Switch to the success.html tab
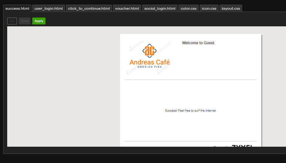The width and height of the screenshot is (286, 163). 17,8
